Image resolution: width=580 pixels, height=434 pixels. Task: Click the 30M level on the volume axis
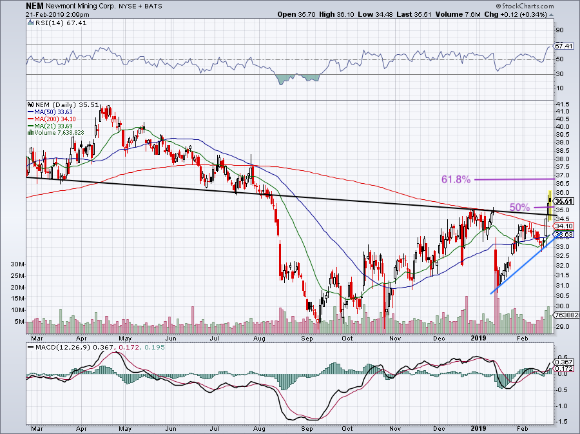[18, 264]
